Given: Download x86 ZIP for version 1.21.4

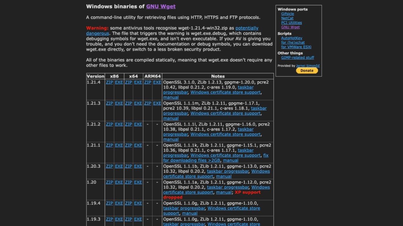Looking at the screenshot, I should (x=109, y=82).
